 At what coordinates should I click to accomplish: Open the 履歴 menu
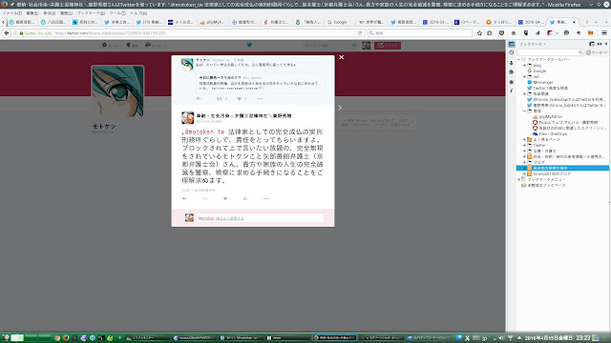[x=66, y=13]
